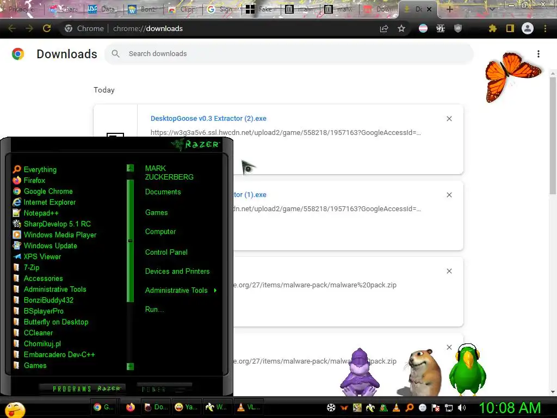Reload the downloads page
Viewport: 557px width, 418px height.
47,28
